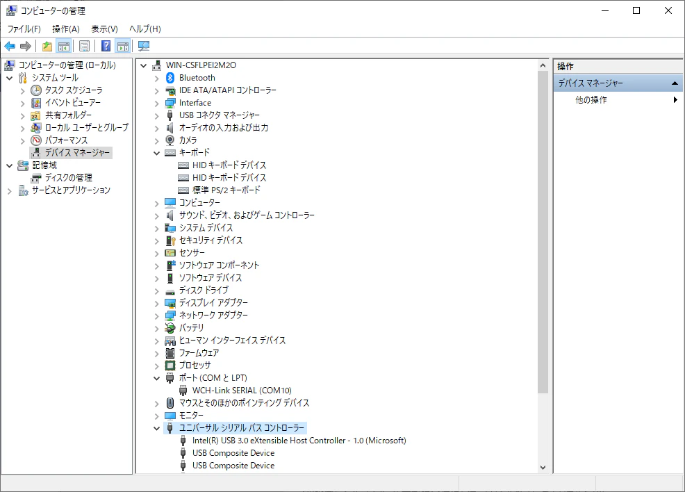The width and height of the screenshot is (685, 492).
Task: Expand the モニター category
Action: pos(156,416)
